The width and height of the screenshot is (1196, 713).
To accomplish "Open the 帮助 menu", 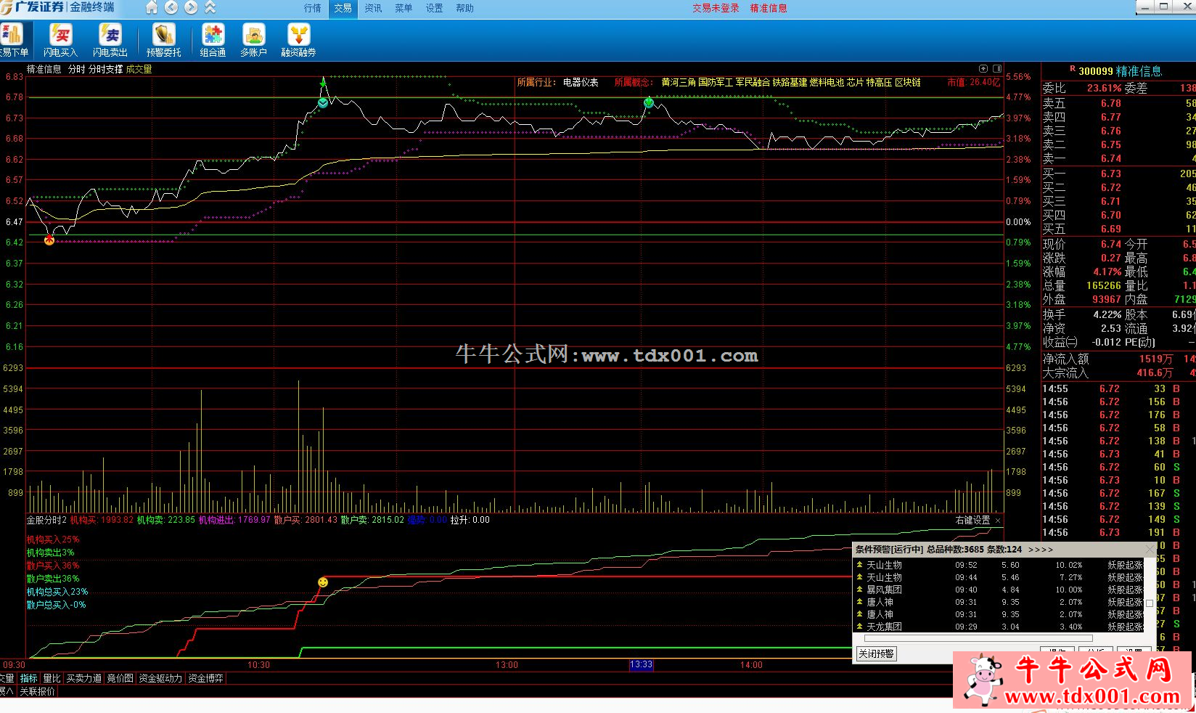I will coord(464,8).
